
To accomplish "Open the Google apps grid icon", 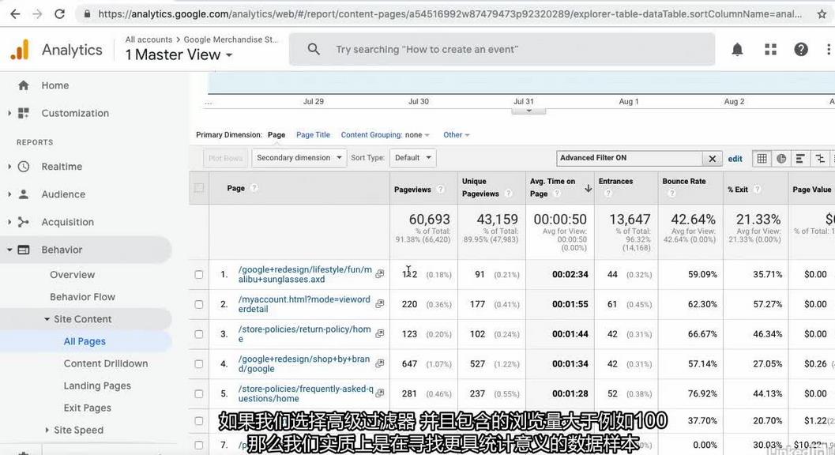I will 770,50.
